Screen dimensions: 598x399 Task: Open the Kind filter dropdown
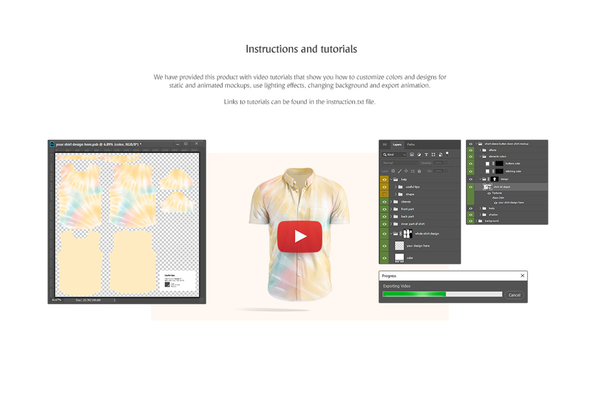394,155
